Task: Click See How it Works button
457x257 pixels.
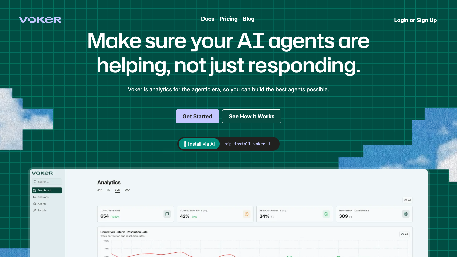Action: pos(251,116)
